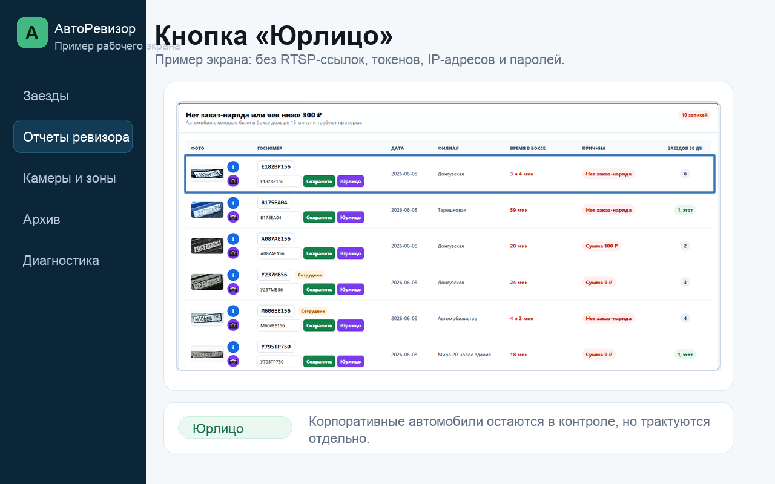Viewport: 775px width, 484px height.
Task: Click visit count badge '6' in first row
Action: tap(685, 174)
